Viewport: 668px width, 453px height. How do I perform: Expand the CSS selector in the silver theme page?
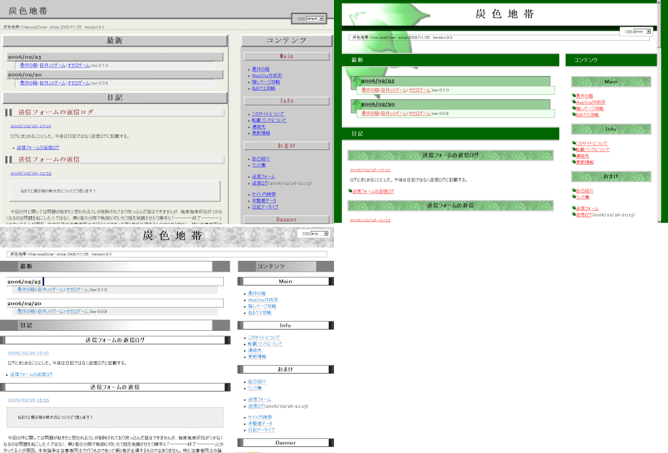point(326,234)
